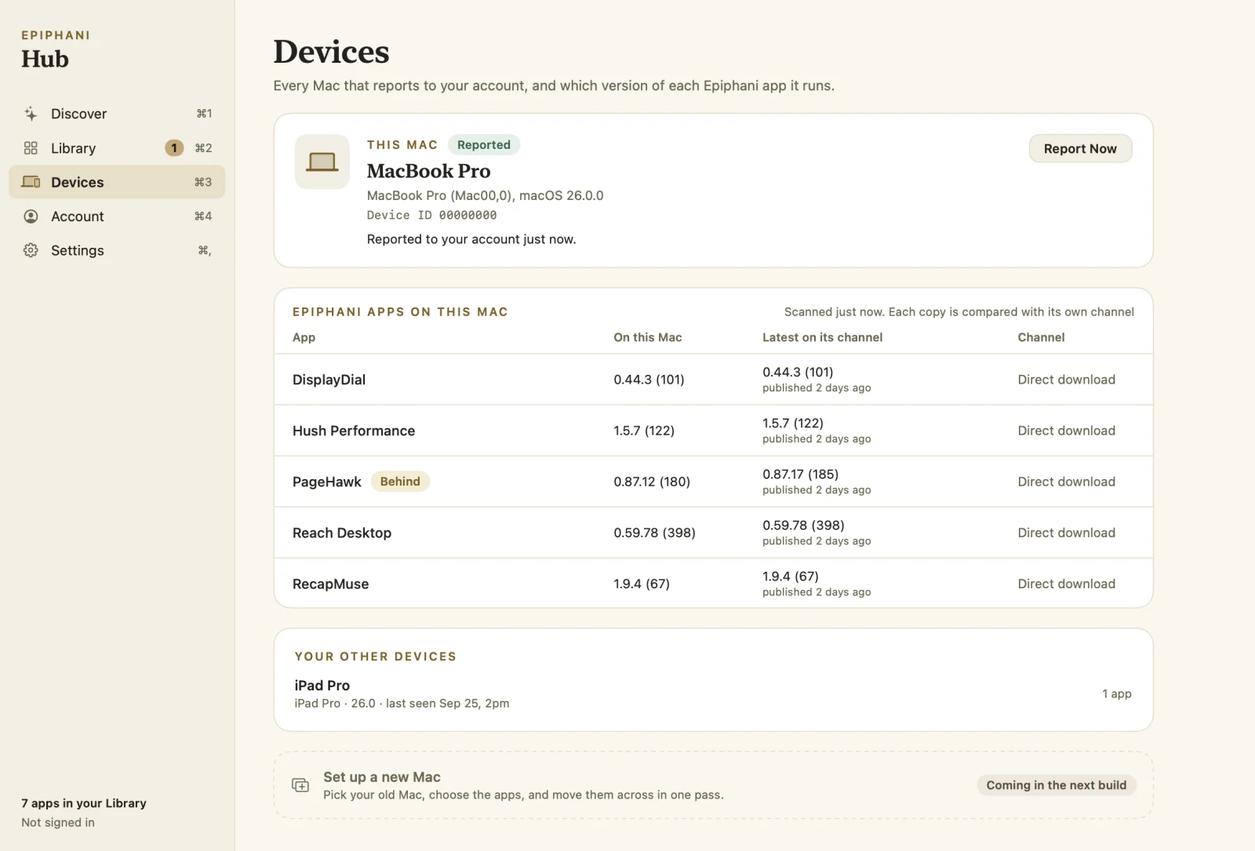
Task: Click Hush Performance installed version 1.5.7 (122)
Action: point(644,431)
